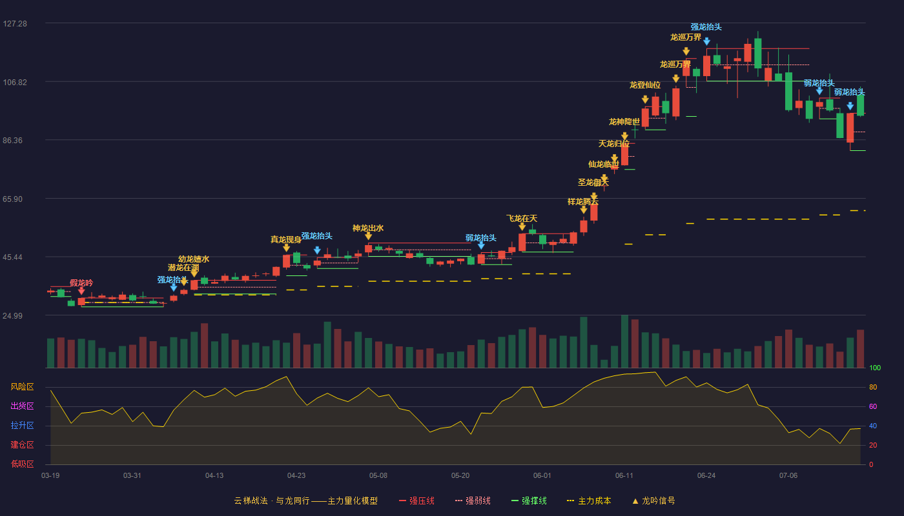Click the 风险区 zone label

coord(22,387)
